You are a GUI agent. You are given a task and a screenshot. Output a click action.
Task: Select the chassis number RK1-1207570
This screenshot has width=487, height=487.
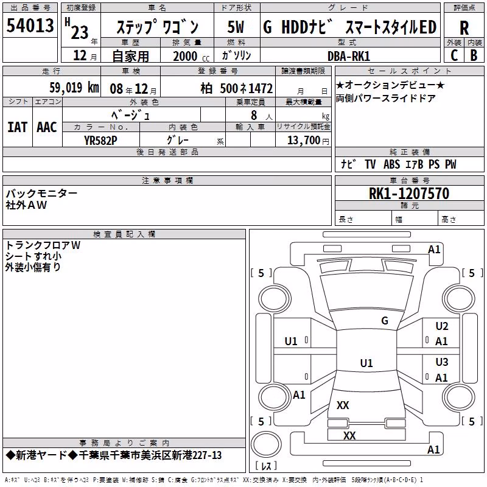click(409, 194)
